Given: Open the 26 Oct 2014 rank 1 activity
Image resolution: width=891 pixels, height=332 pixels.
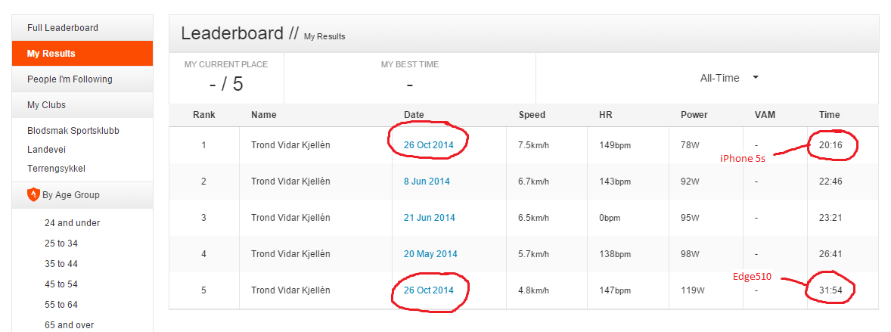Looking at the screenshot, I should click(428, 145).
